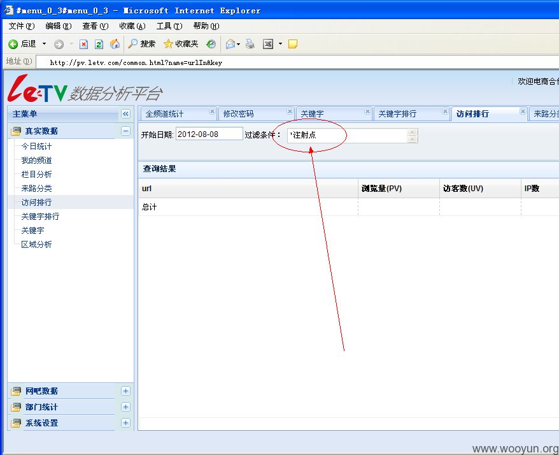Viewport: 559px width, 455px height.
Task: Click the 真实数据 folder icon
Action: coord(16,131)
